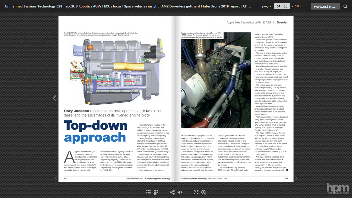352x198 pixels.
Task: Jump to the first page
Action: [x=55, y=178]
